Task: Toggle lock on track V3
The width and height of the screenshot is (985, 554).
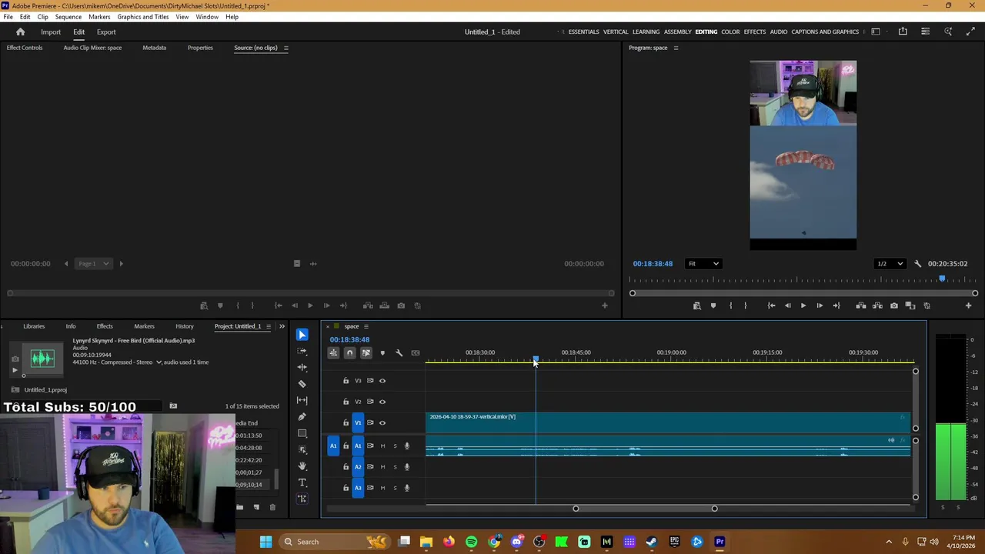Action: click(346, 381)
